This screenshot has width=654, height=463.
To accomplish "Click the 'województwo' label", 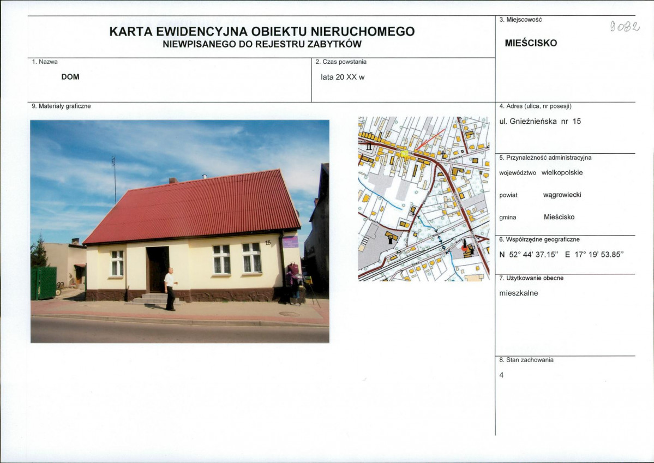I will click(x=517, y=173).
